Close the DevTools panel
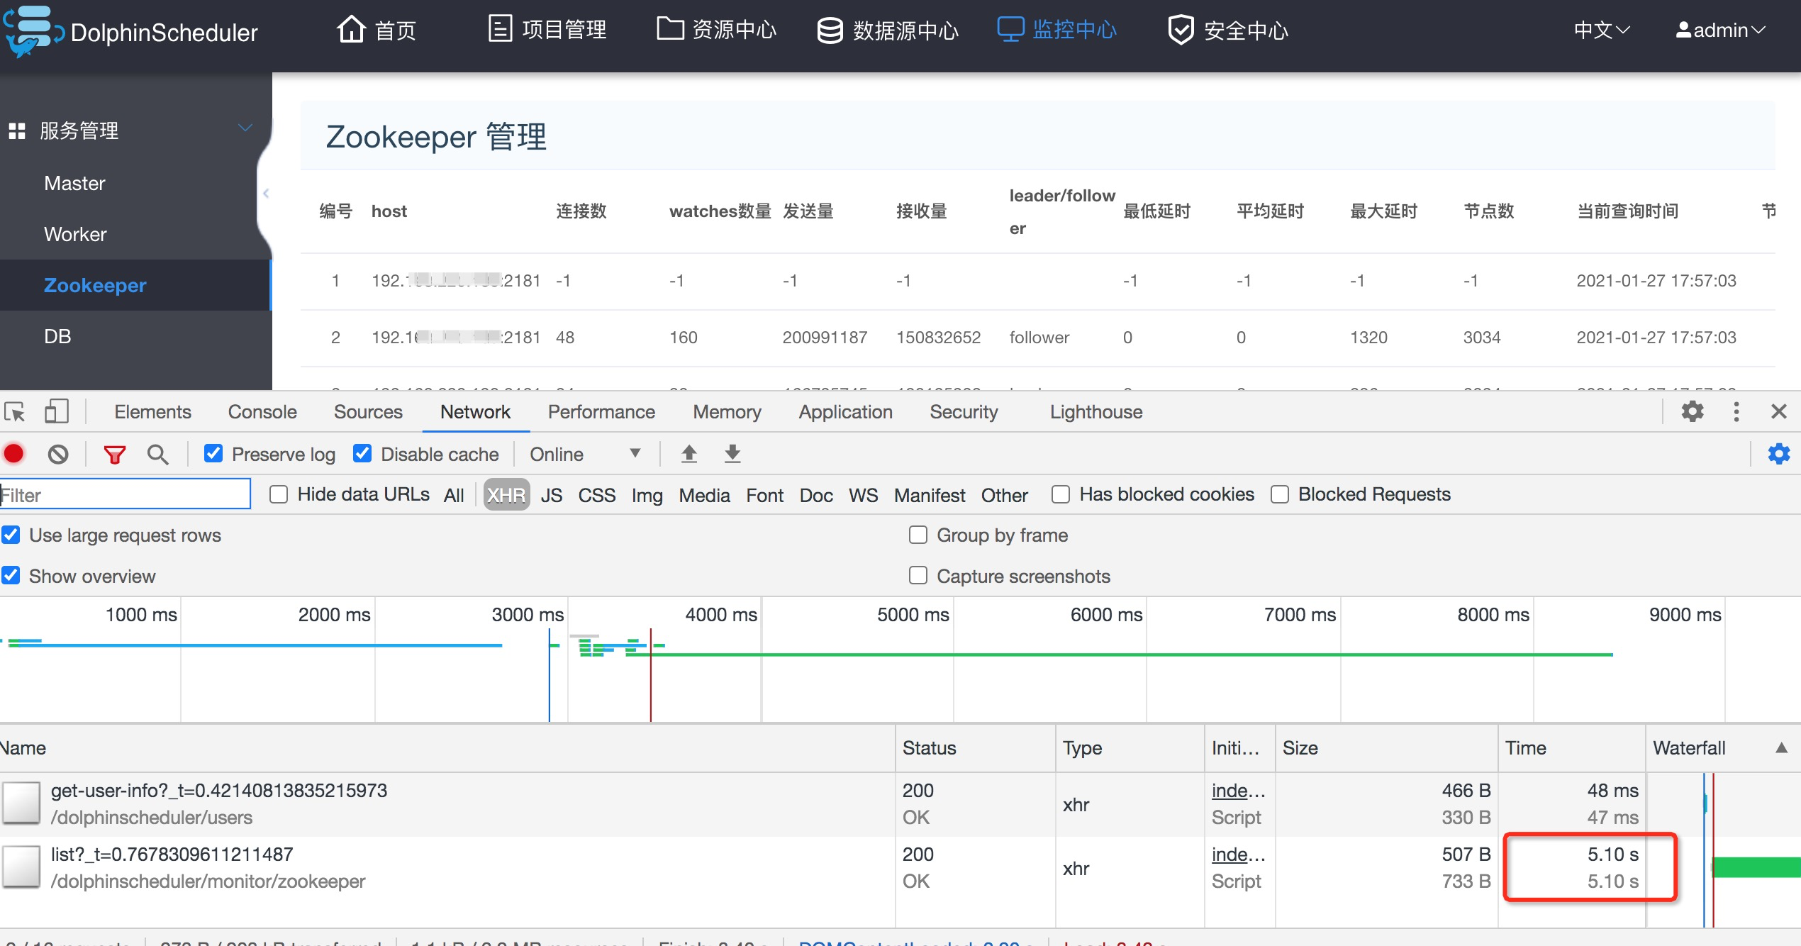Screen dimensions: 1801x946 point(1779,411)
